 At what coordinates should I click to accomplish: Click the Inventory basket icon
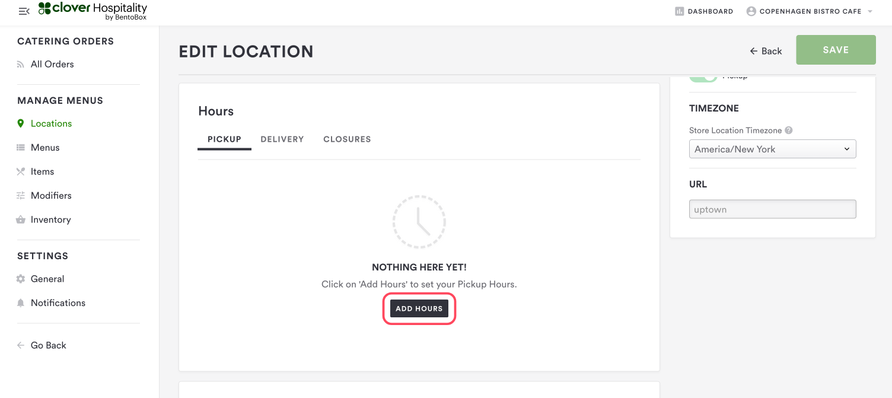tap(21, 219)
